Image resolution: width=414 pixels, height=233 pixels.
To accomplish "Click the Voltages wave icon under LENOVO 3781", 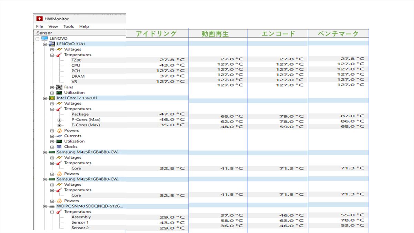I will click(59, 49).
